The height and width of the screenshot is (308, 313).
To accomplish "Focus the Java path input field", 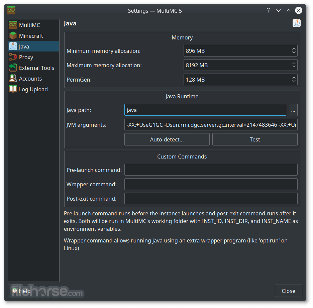I will click(205, 110).
